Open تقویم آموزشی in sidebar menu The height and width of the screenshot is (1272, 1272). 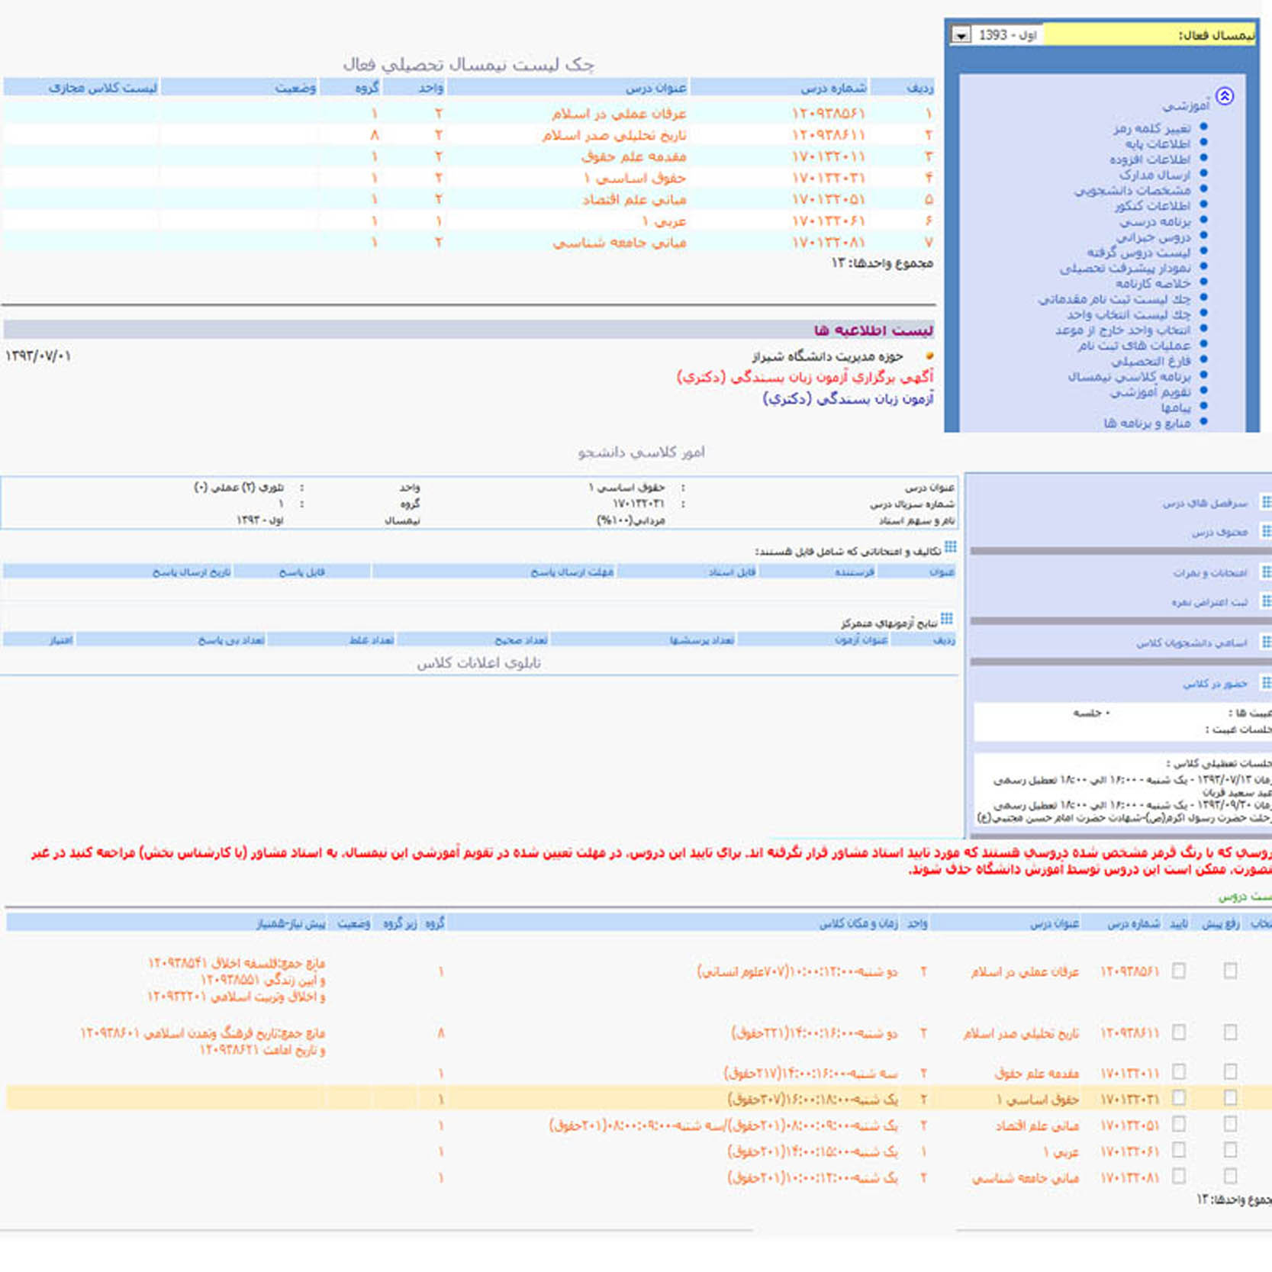tap(1151, 391)
